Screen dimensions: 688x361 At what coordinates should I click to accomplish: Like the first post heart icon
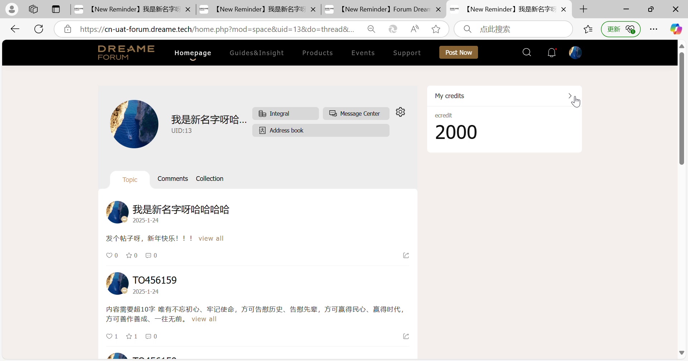click(109, 255)
